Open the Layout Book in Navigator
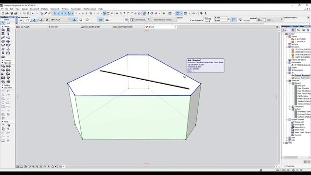 [x=303, y=30]
